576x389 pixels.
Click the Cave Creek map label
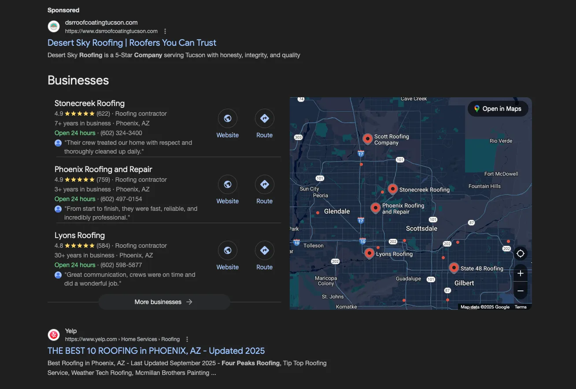pyautogui.click(x=414, y=99)
